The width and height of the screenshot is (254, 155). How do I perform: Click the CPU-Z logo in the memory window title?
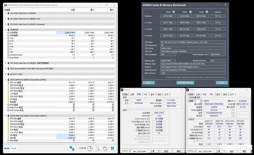tap(122, 90)
